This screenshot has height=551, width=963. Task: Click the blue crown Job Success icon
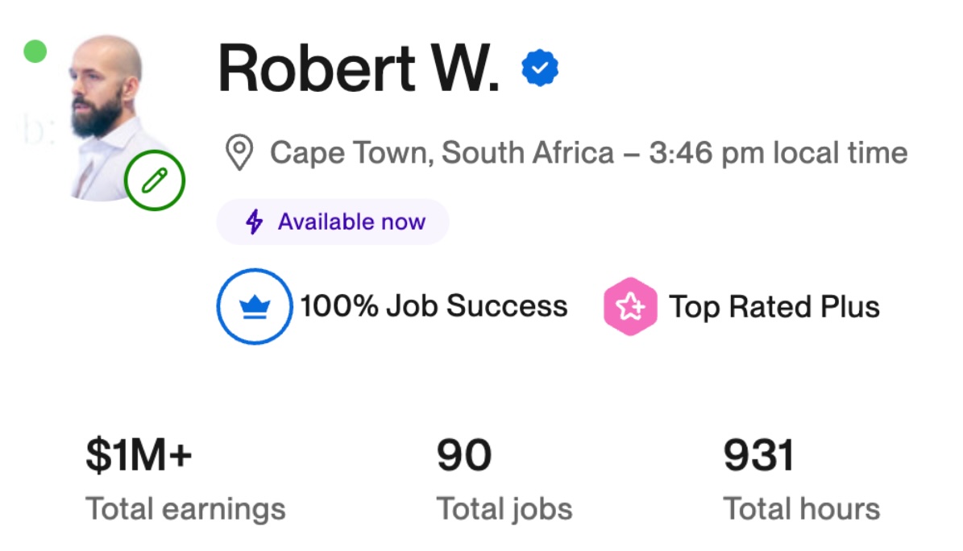pos(255,307)
